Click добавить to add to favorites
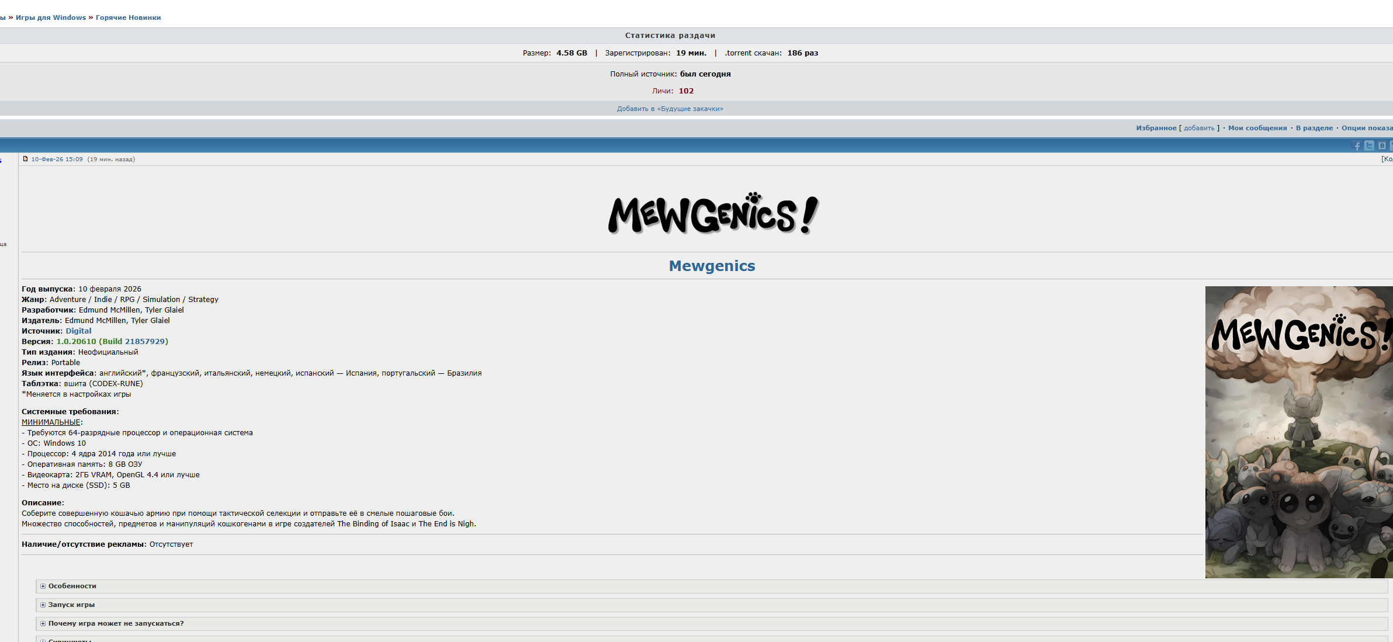The image size is (1393, 642). 1198,128
